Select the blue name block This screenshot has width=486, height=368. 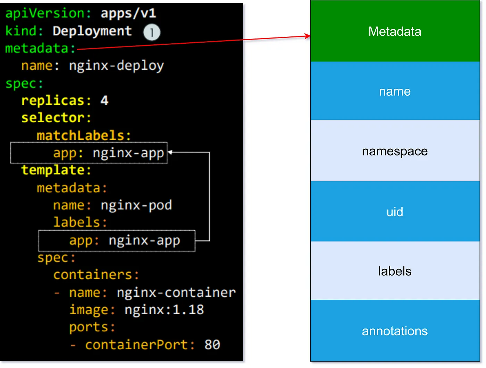tap(395, 91)
